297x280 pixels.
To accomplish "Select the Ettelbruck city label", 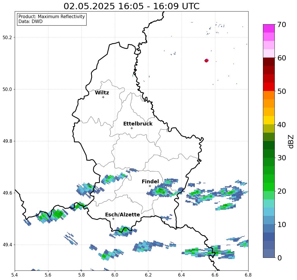I will [x=138, y=124].
